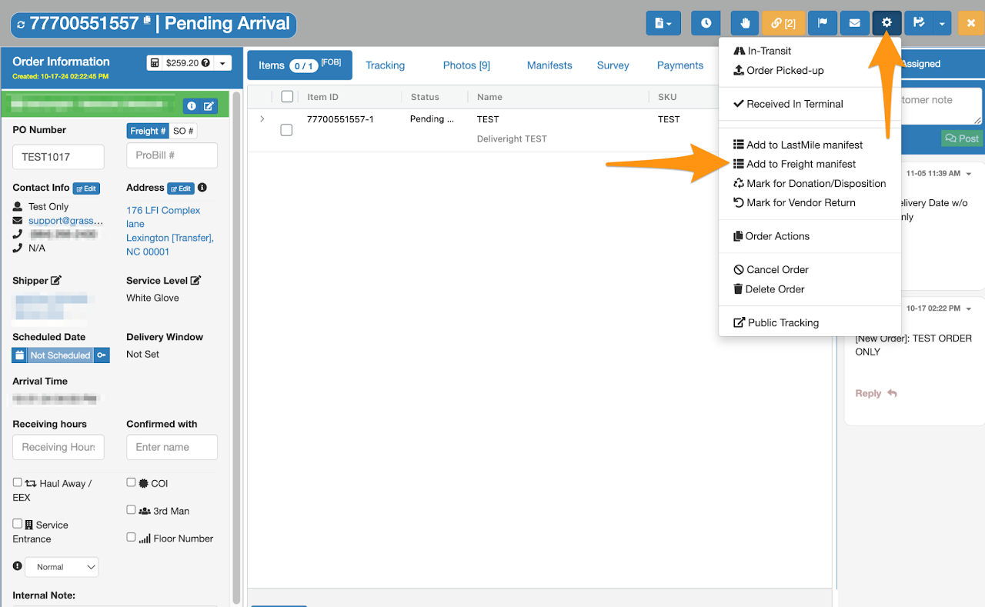985x607 pixels.
Task: Open the Photos [9] tab
Action: pyautogui.click(x=466, y=65)
